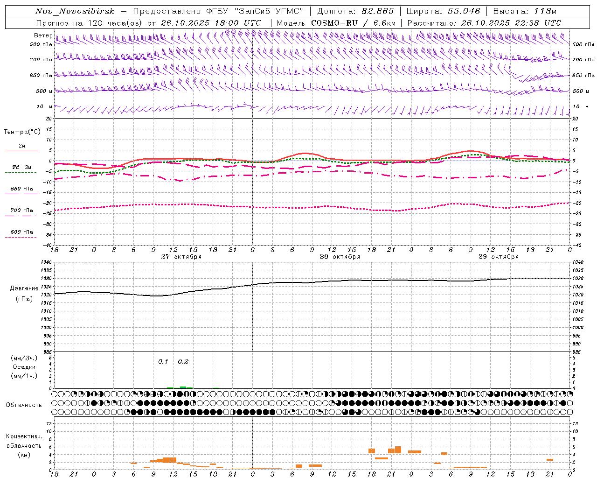Screen dimensions: 597x478
Task: Click the 850 гПа temperature legend entry
Action: [21, 191]
